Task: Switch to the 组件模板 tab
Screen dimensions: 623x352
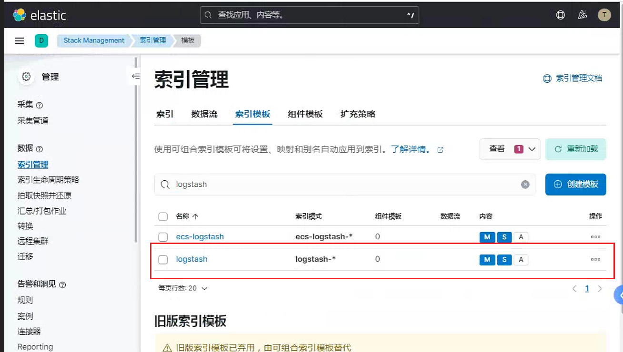Action: tap(305, 114)
